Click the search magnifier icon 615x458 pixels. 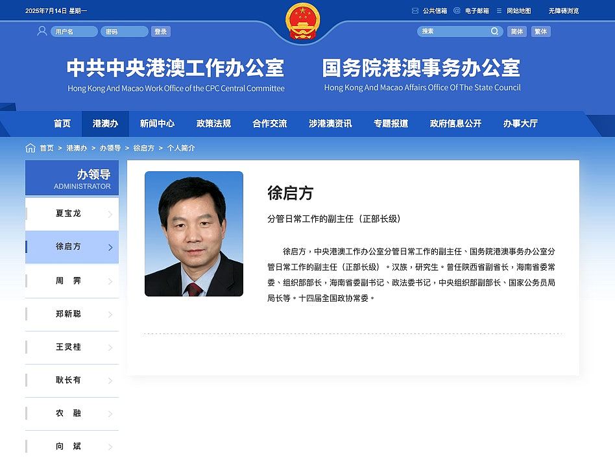pyautogui.click(x=494, y=31)
